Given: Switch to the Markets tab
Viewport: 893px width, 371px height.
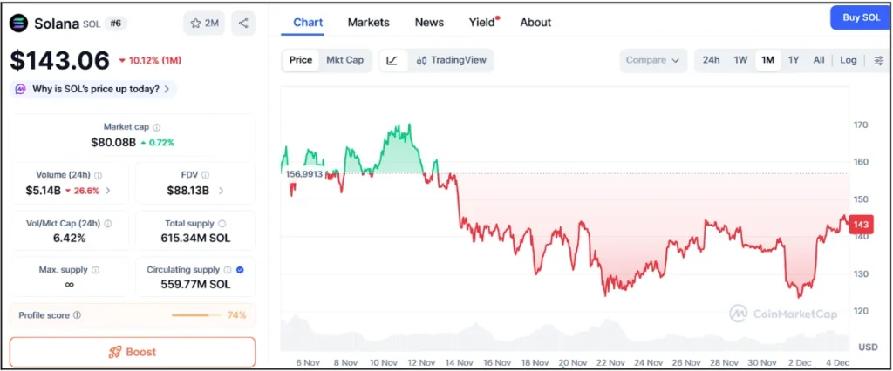Looking at the screenshot, I should click(x=368, y=23).
